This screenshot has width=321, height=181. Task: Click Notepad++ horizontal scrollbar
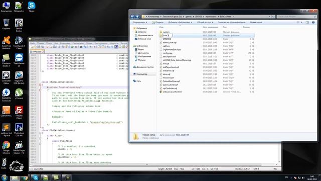146,164
